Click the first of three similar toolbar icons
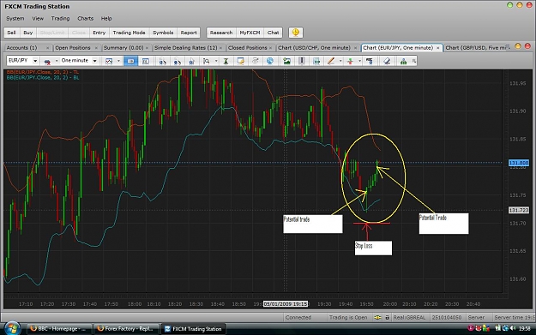The width and height of the screenshot is (536, 335). tap(163, 61)
